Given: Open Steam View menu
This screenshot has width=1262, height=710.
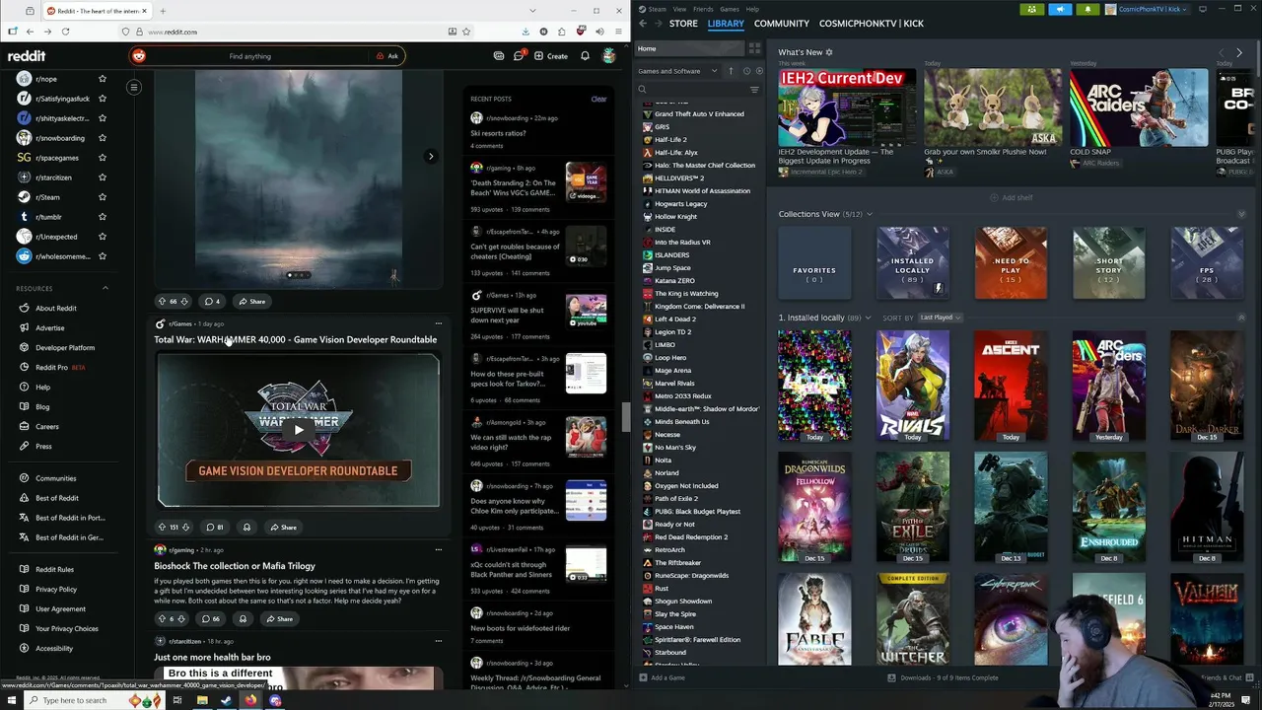Looking at the screenshot, I should click(679, 9).
